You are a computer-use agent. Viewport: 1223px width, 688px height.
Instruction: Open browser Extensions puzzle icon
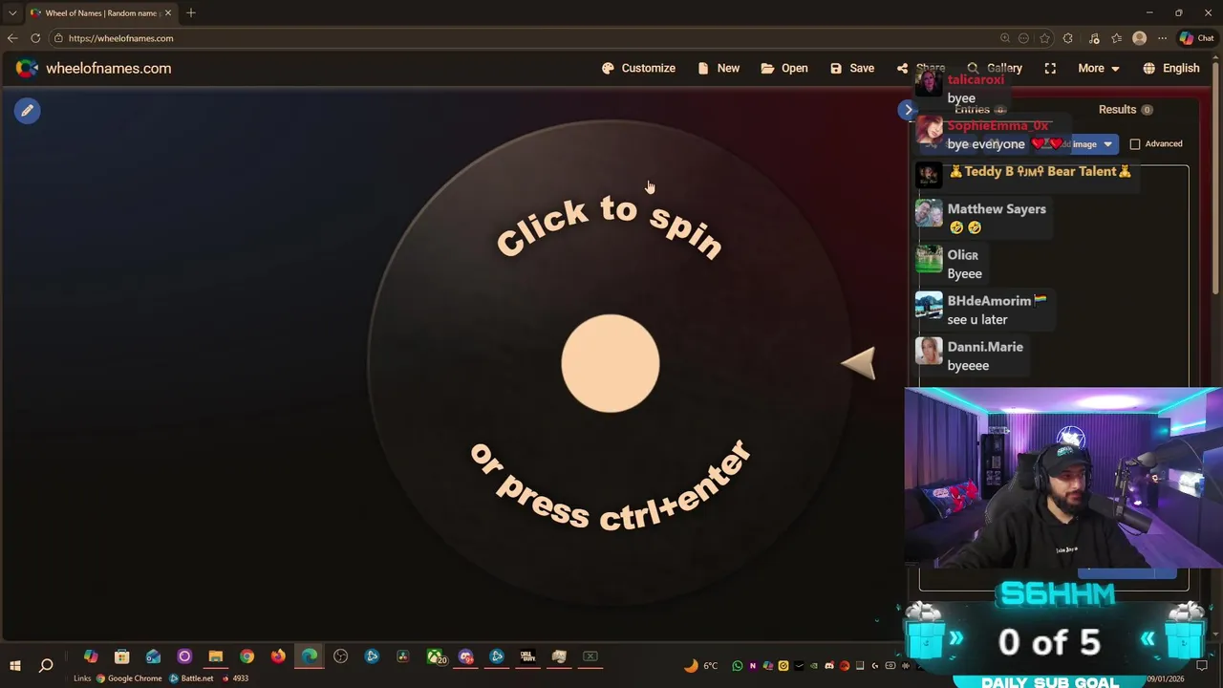(x=1068, y=38)
